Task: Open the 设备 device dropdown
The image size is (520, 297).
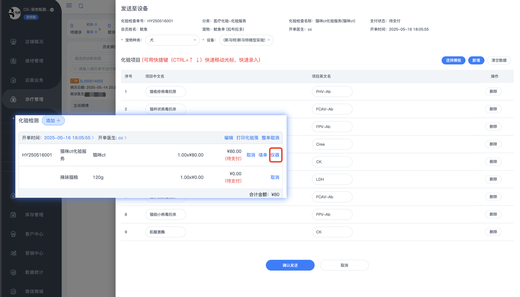Action: (246, 40)
